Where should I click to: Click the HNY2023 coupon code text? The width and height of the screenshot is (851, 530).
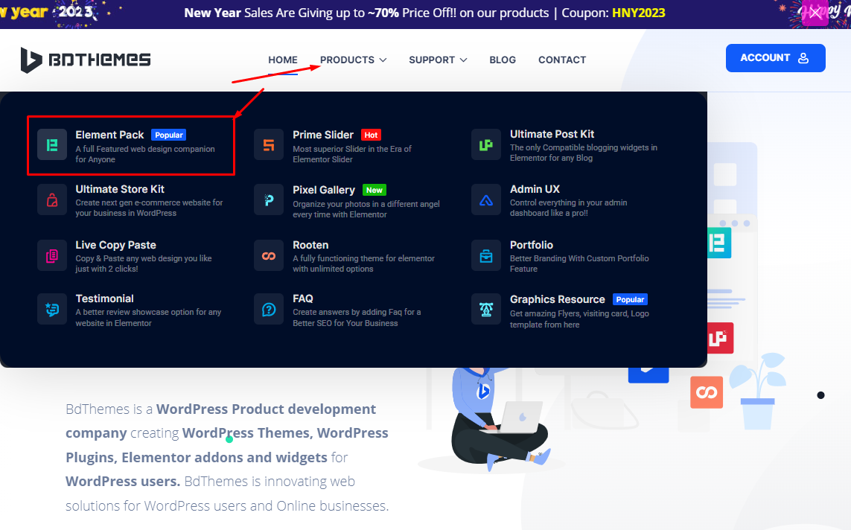638,13
